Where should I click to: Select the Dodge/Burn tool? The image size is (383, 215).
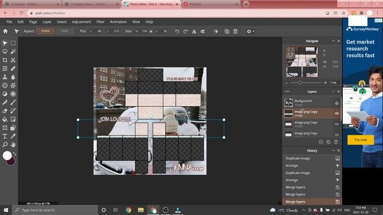coord(5,94)
